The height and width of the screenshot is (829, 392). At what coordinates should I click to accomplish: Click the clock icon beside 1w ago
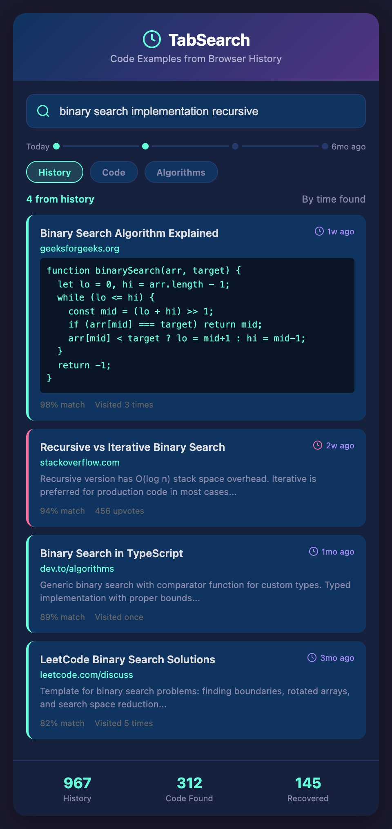coord(319,232)
